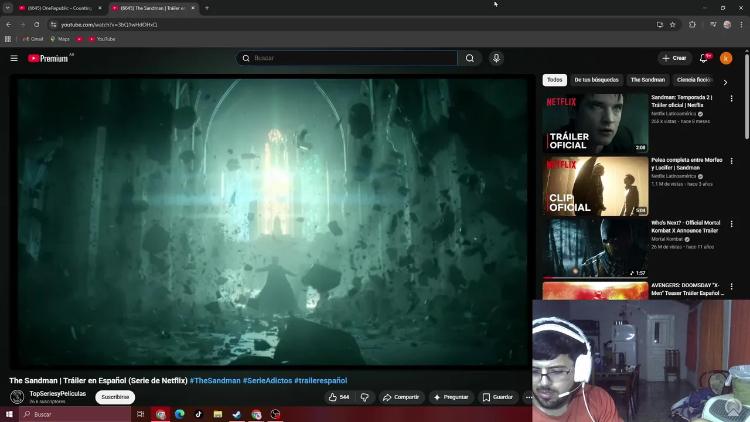
Task: Open Windows Start menu
Action: point(9,414)
